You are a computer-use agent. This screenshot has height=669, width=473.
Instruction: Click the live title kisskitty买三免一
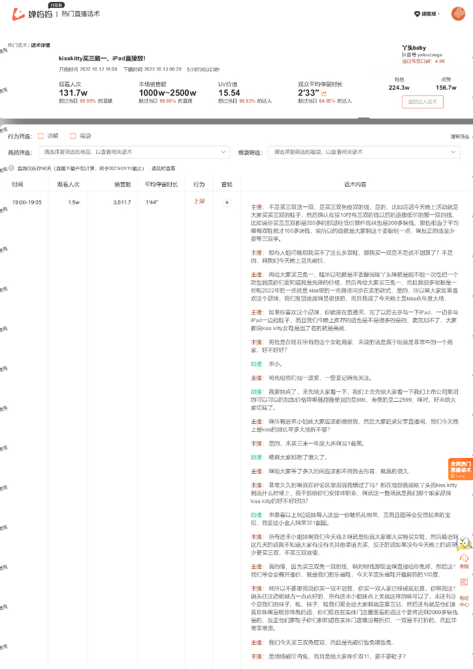pyautogui.click(x=102, y=58)
